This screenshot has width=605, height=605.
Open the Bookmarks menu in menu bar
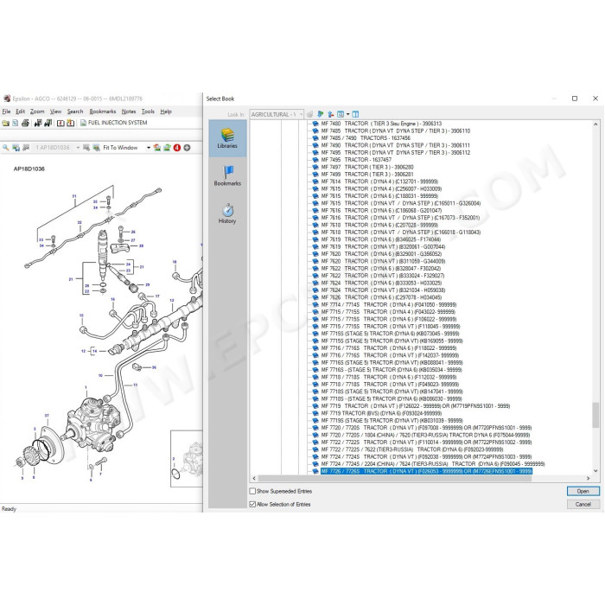pyautogui.click(x=103, y=111)
